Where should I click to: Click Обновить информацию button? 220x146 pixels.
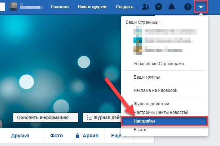pyautogui.click(x=45, y=118)
